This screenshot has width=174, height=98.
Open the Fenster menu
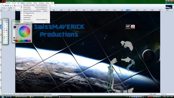click(47, 3)
